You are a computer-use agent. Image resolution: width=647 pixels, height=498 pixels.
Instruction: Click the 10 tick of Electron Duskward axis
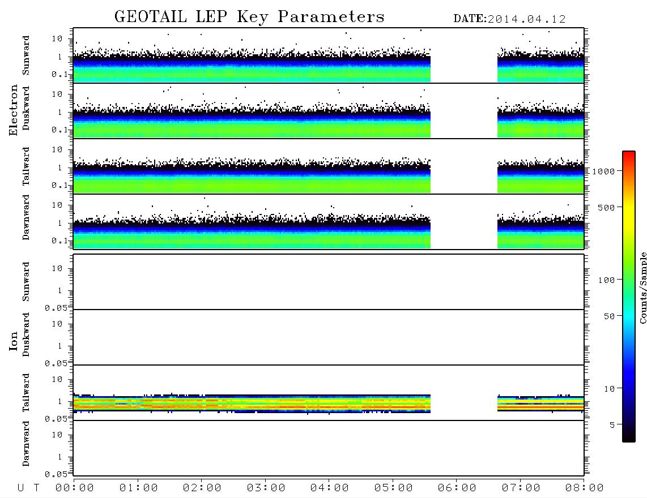point(57,94)
